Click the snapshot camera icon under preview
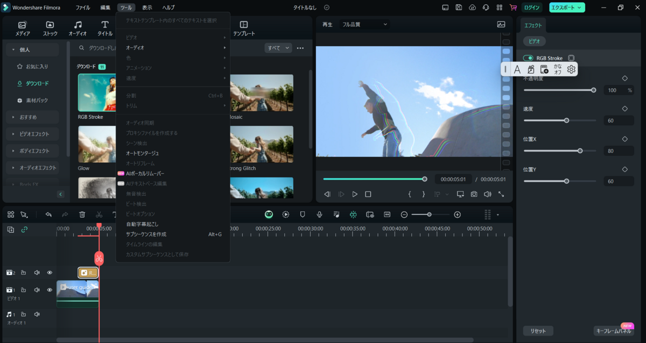646x343 pixels. pyautogui.click(x=474, y=194)
